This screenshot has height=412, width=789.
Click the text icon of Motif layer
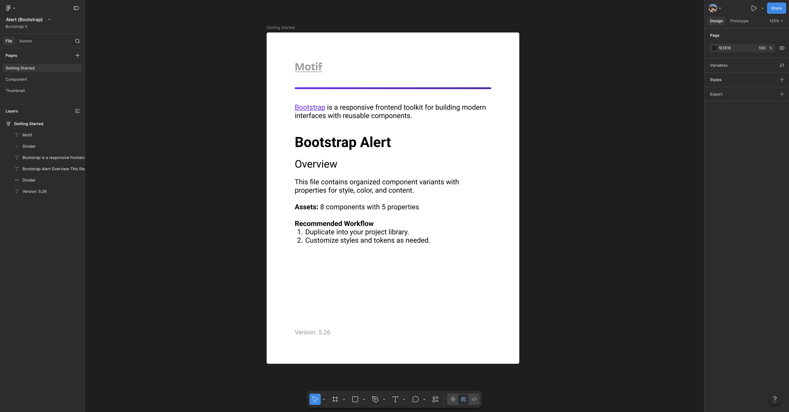coord(17,135)
